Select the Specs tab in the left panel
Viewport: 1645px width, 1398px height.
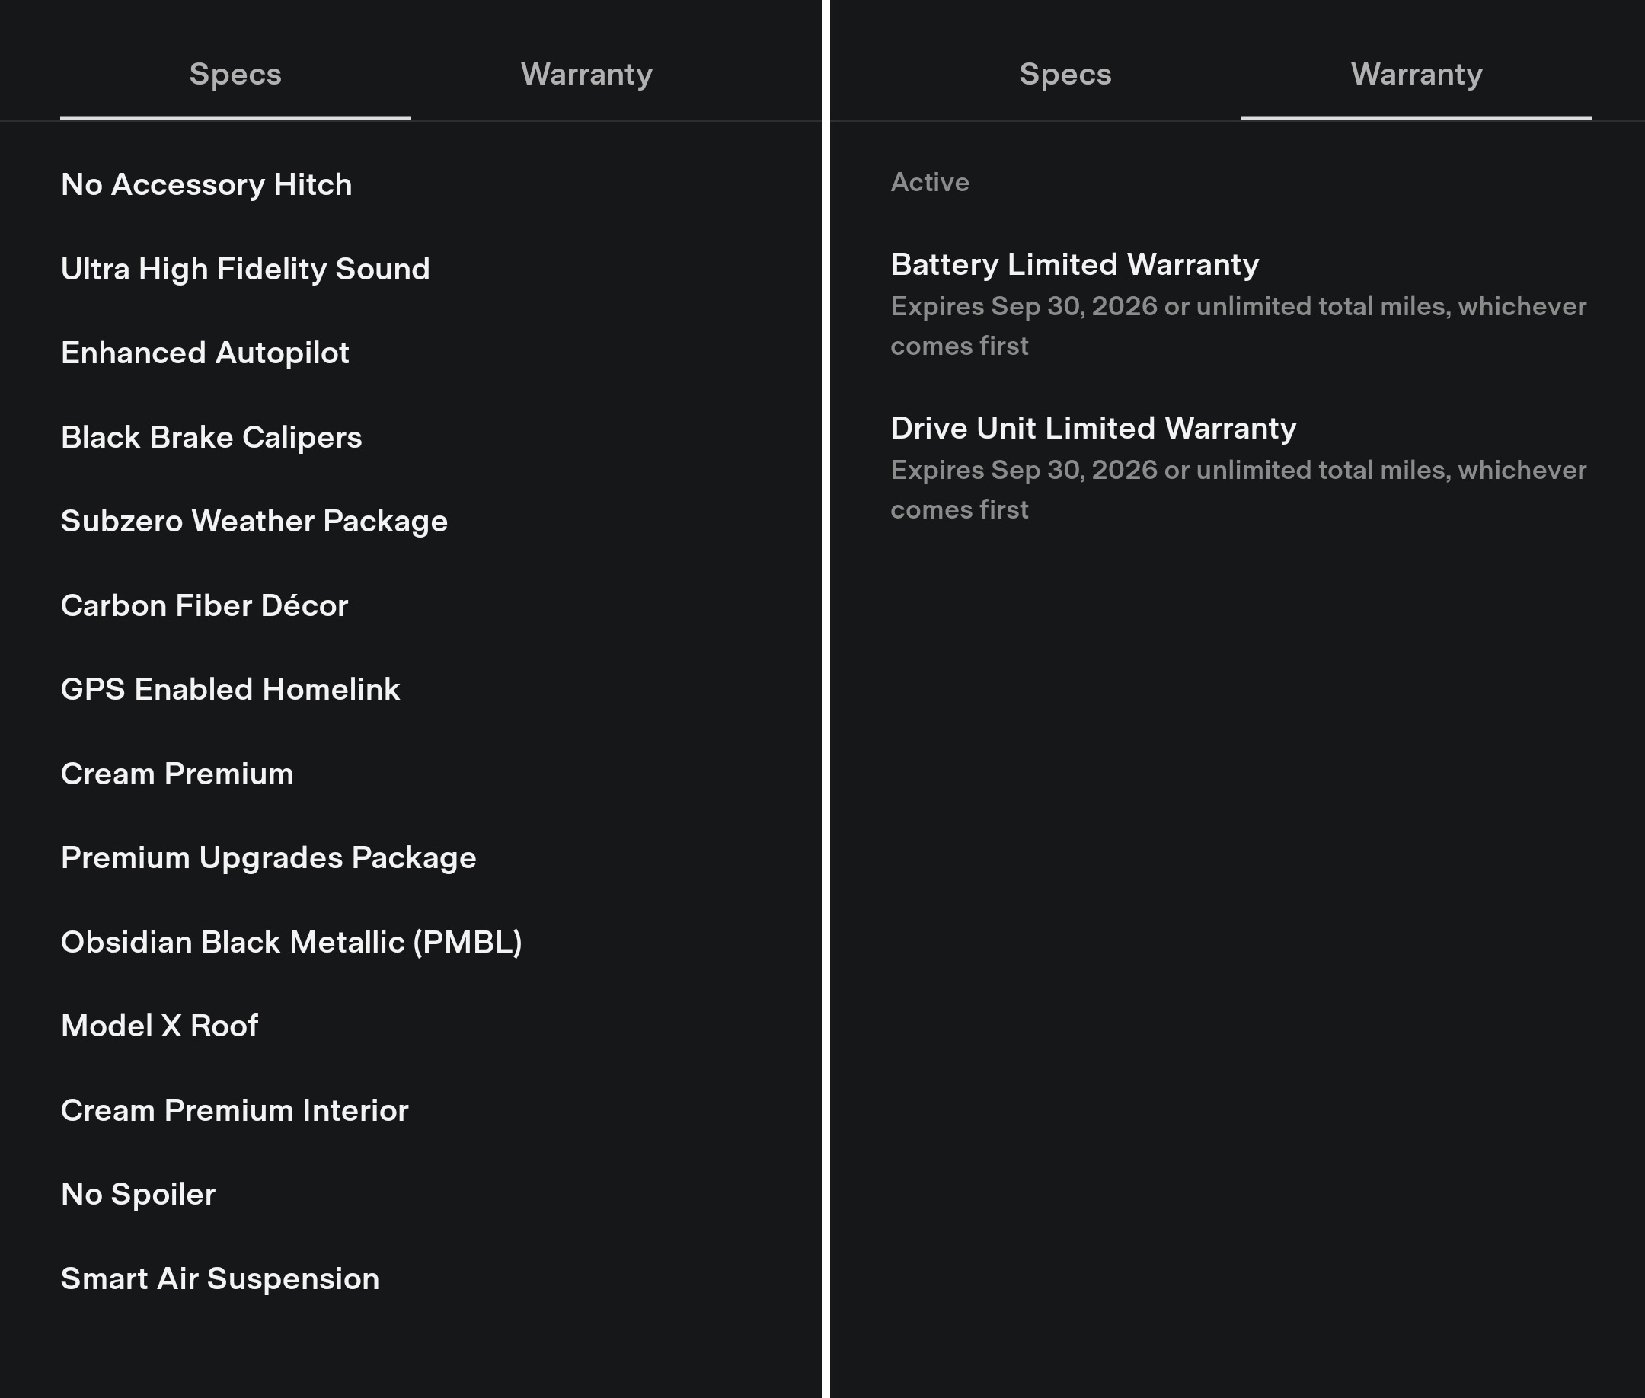235,75
